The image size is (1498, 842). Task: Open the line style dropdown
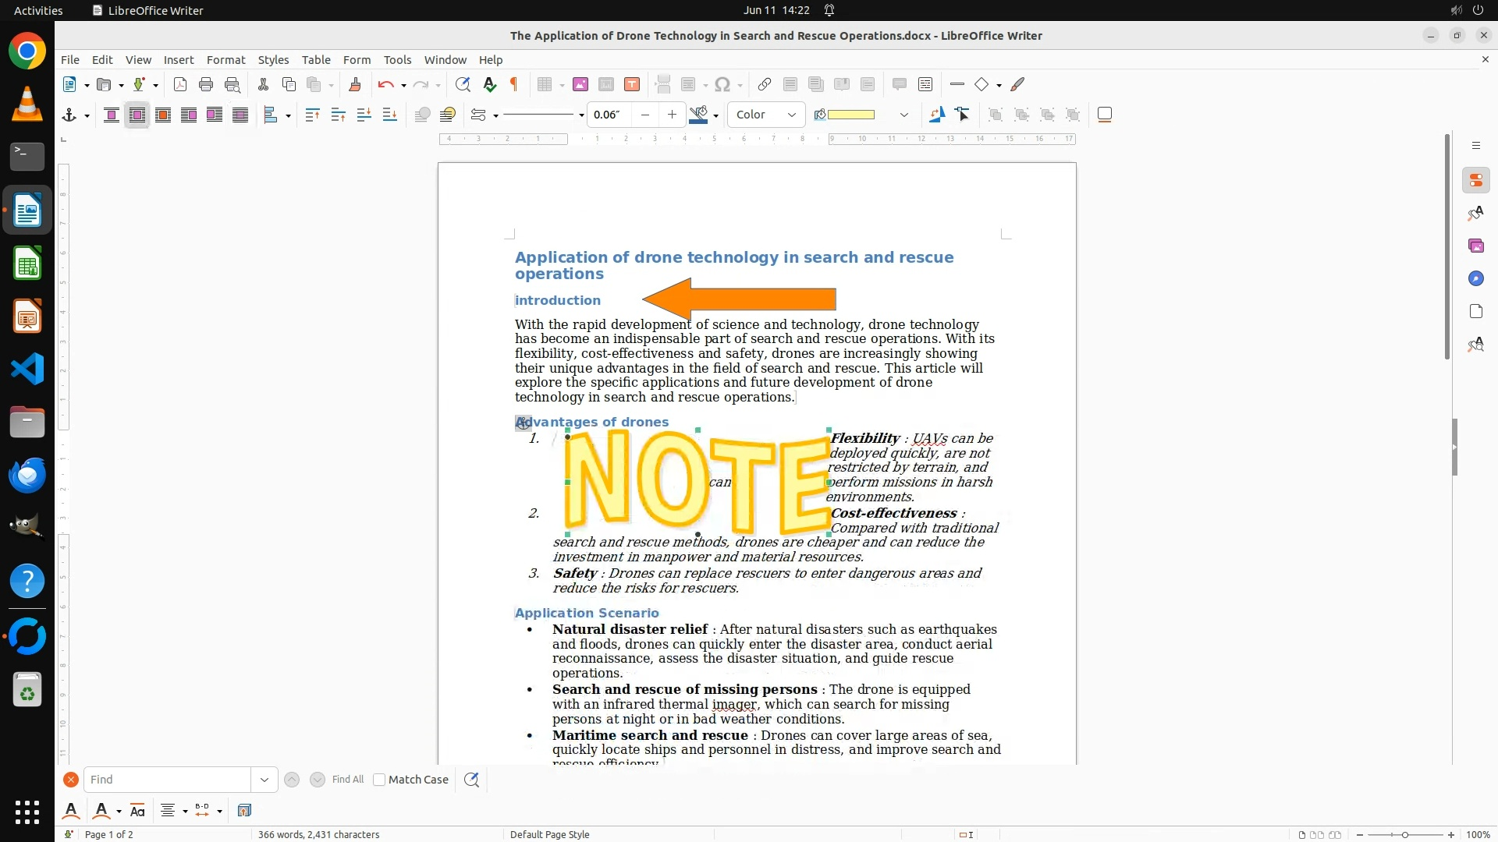click(581, 115)
